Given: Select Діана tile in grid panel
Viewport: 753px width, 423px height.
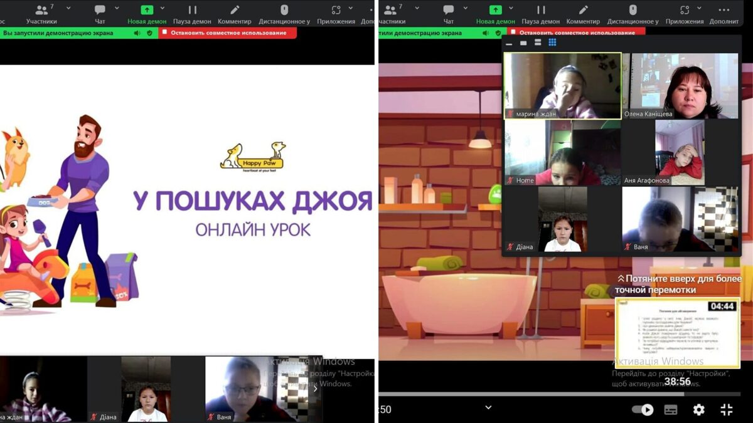Looking at the screenshot, I should 563,219.
